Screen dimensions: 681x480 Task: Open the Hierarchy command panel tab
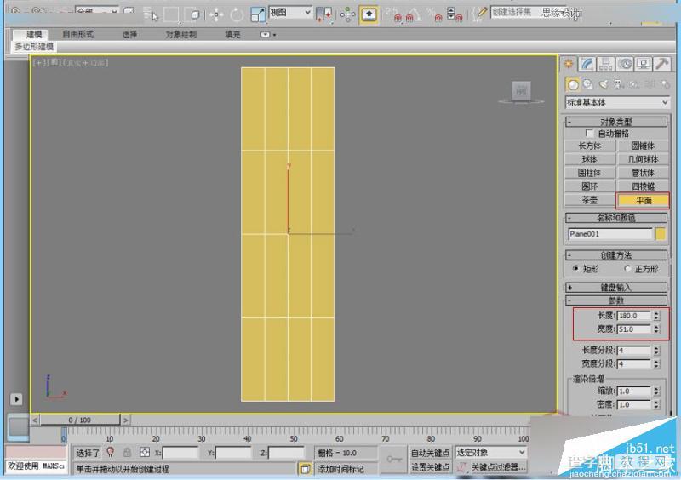click(x=606, y=65)
